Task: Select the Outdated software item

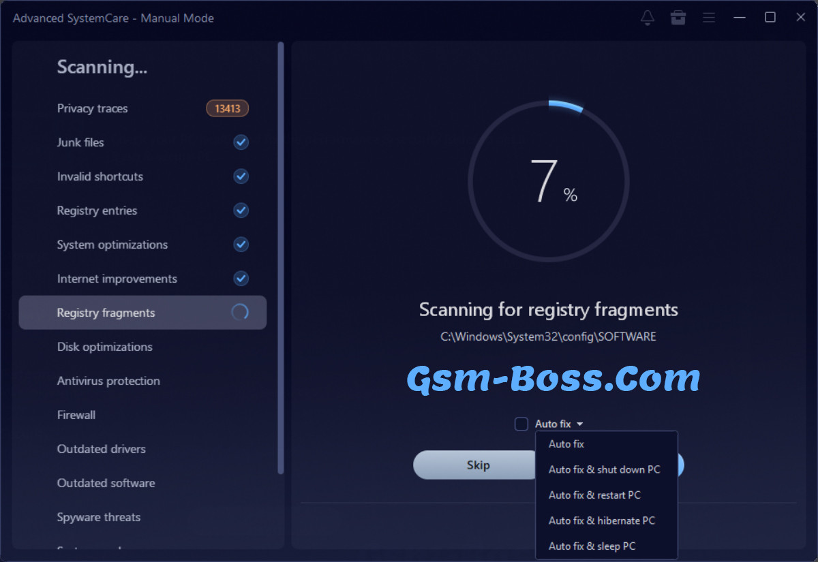Action: (x=106, y=483)
